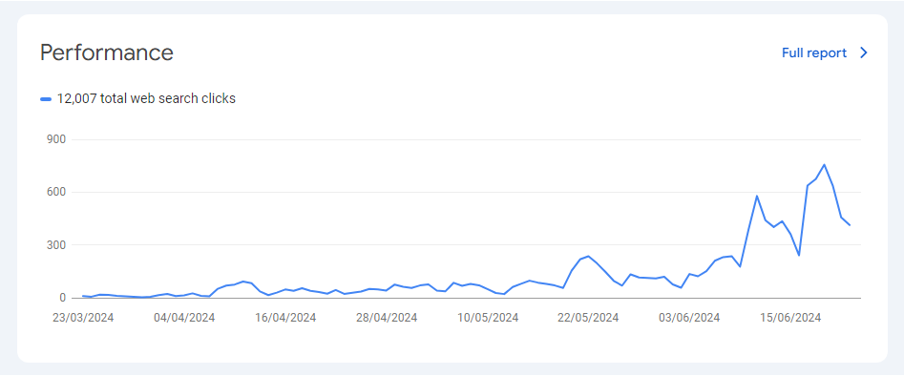Click the 22/05/2024 date axis label
Image resolution: width=904 pixels, height=376 pixels.
pyautogui.click(x=588, y=318)
